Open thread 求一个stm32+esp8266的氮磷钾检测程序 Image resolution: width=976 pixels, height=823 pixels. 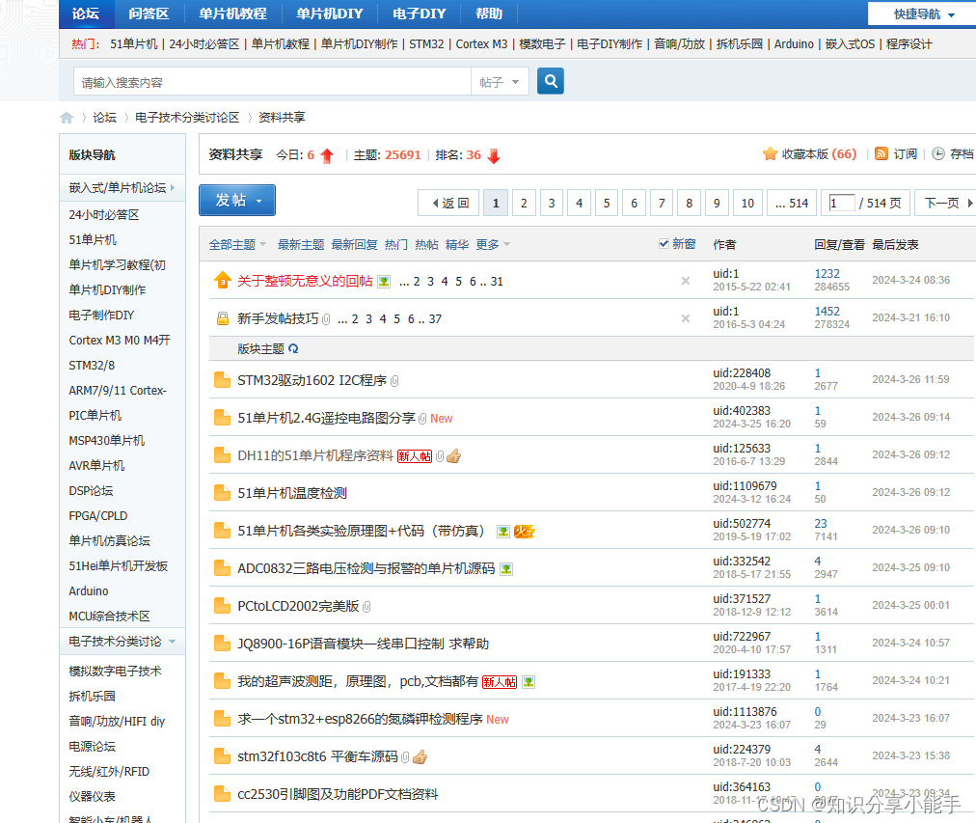[360, 719]
